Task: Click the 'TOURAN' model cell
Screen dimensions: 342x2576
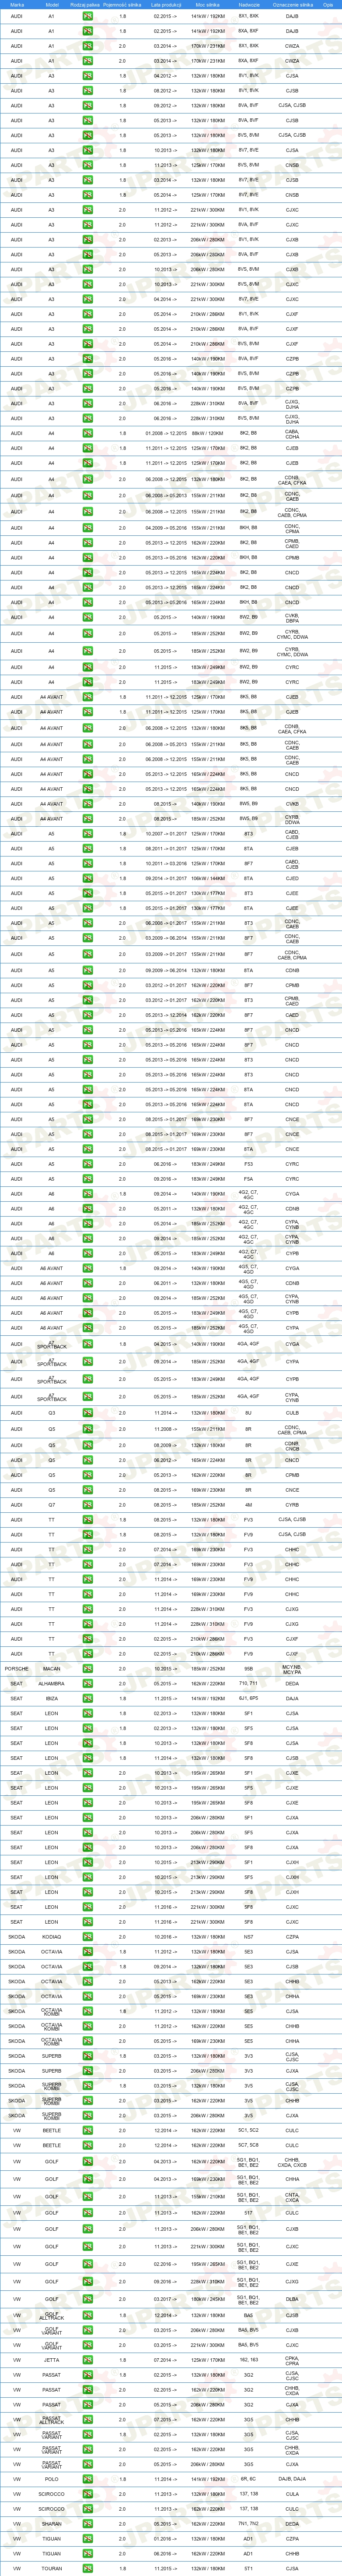Action: (52, 2568)
